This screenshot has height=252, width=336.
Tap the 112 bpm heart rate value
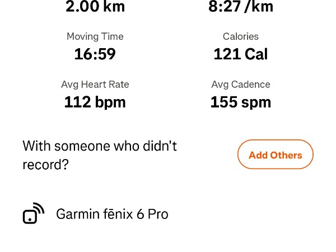click(x=95, y=102)
